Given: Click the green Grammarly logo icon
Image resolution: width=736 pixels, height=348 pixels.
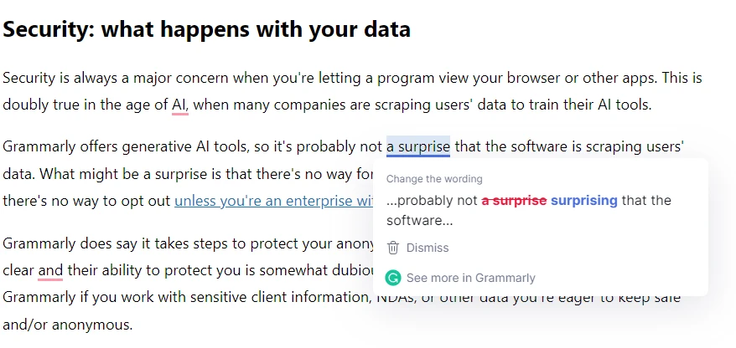Looking at the screenshot, I should click(x=393, y=278).
